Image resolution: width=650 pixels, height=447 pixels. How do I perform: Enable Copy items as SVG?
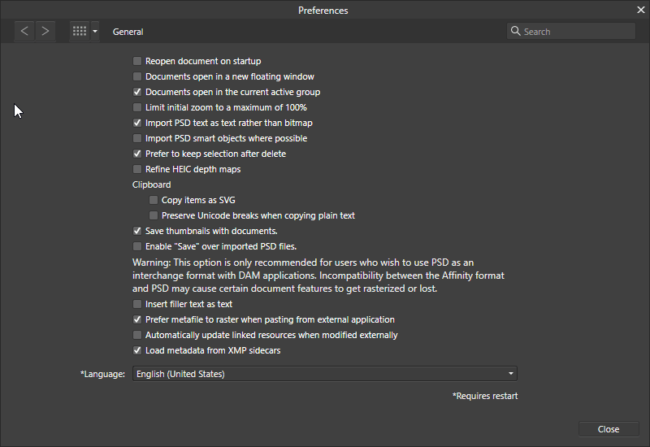154,200
